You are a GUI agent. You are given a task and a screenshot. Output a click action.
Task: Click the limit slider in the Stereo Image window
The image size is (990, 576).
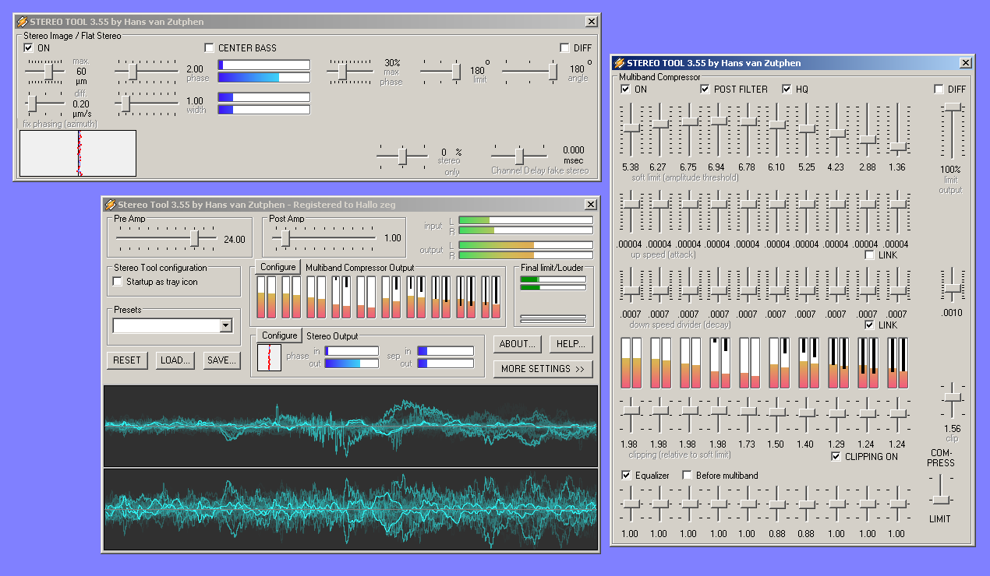pyautogui.click(x=441, y=72)
